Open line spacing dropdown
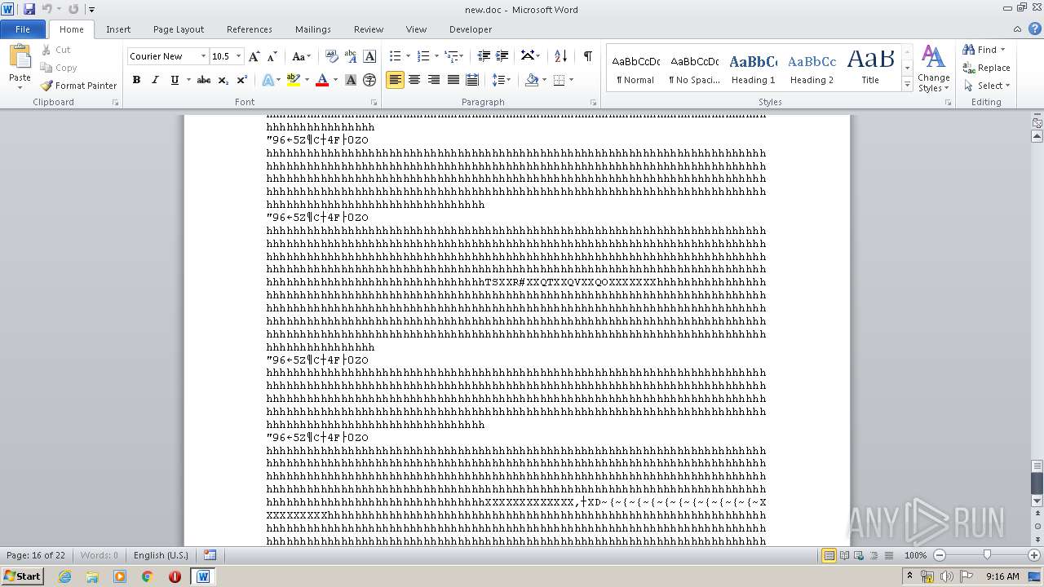The height and width of the screenshot is (587, 1044). coord(501,80)
